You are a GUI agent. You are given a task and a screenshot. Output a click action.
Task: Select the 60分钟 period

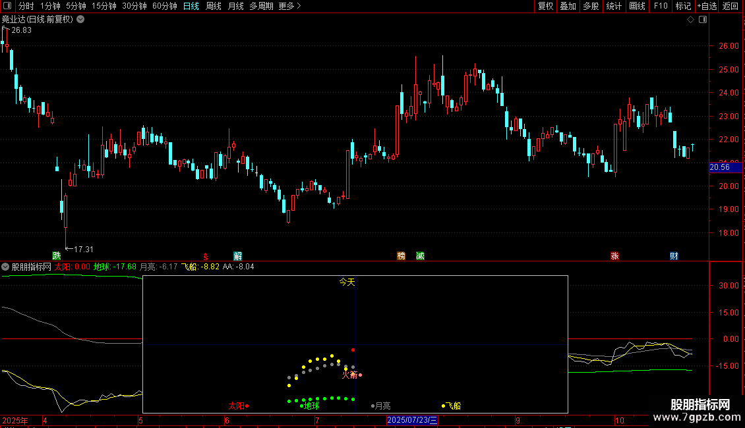point(164,6)
